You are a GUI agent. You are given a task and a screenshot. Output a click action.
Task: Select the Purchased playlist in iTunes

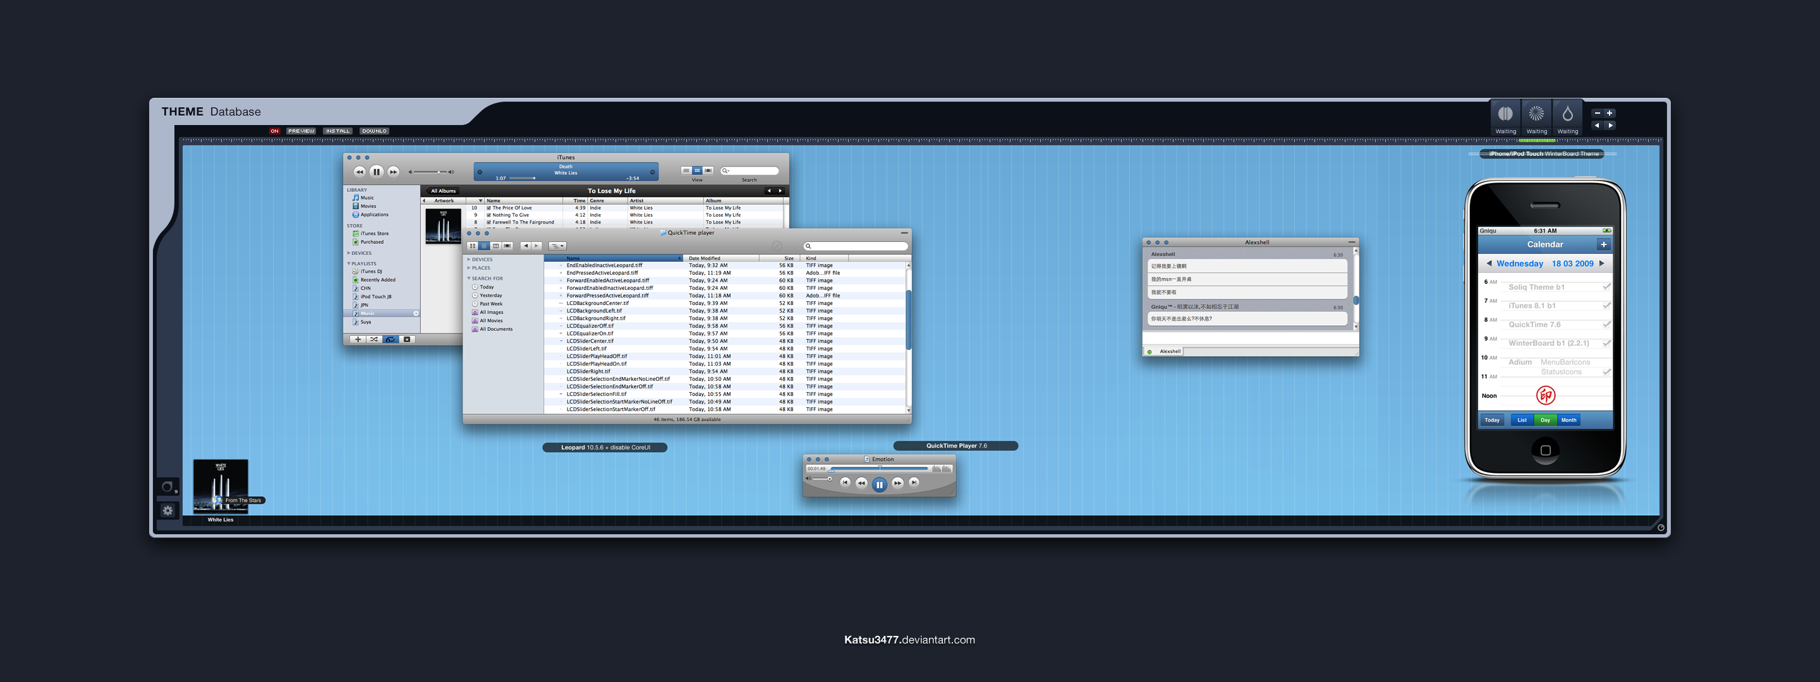pos(368,242)
